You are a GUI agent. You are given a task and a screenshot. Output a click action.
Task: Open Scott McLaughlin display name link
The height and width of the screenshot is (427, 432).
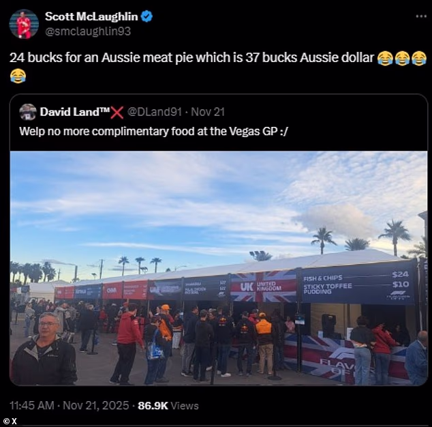(x=91, y=16)
